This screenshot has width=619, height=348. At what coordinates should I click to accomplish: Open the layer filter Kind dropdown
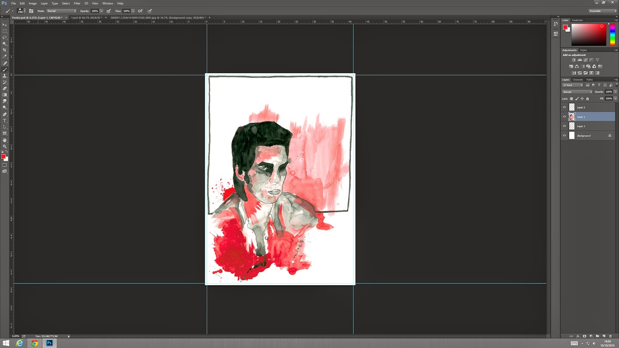click(573, 85)
